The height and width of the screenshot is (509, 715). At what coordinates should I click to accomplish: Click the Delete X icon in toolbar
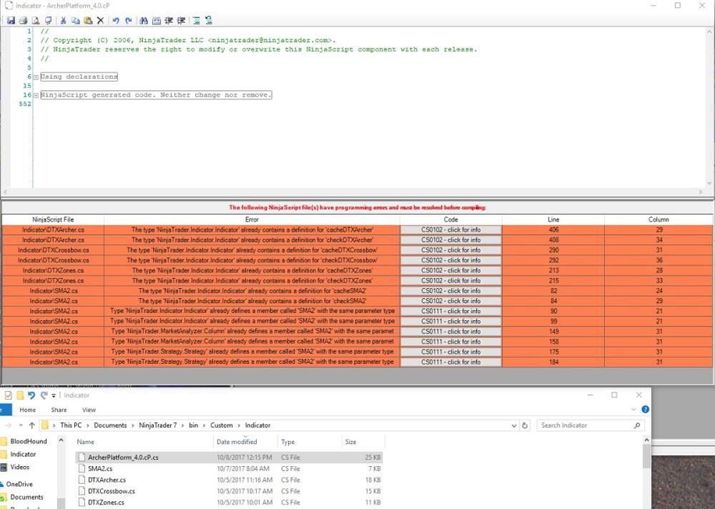pos(100,21)
